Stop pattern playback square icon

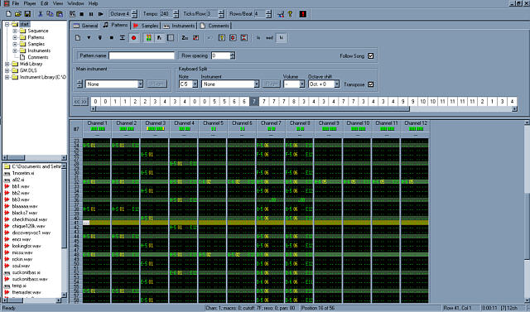click(x=111, y=38)
